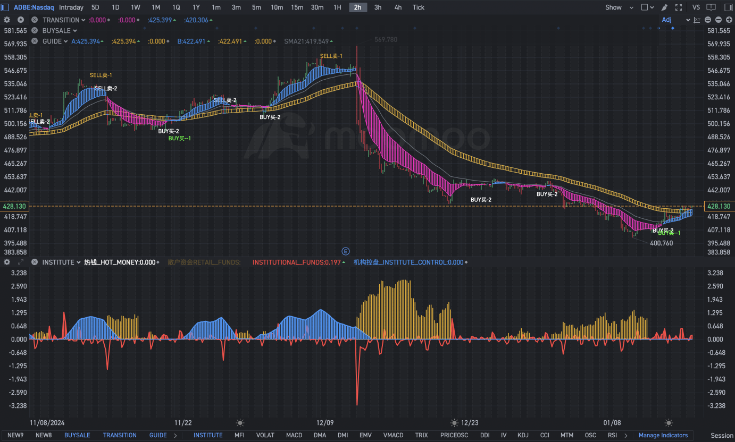This screenshot has width=735, height=442.
Task: Toggle the NEW9 indicator
Action: click(15, 435)
